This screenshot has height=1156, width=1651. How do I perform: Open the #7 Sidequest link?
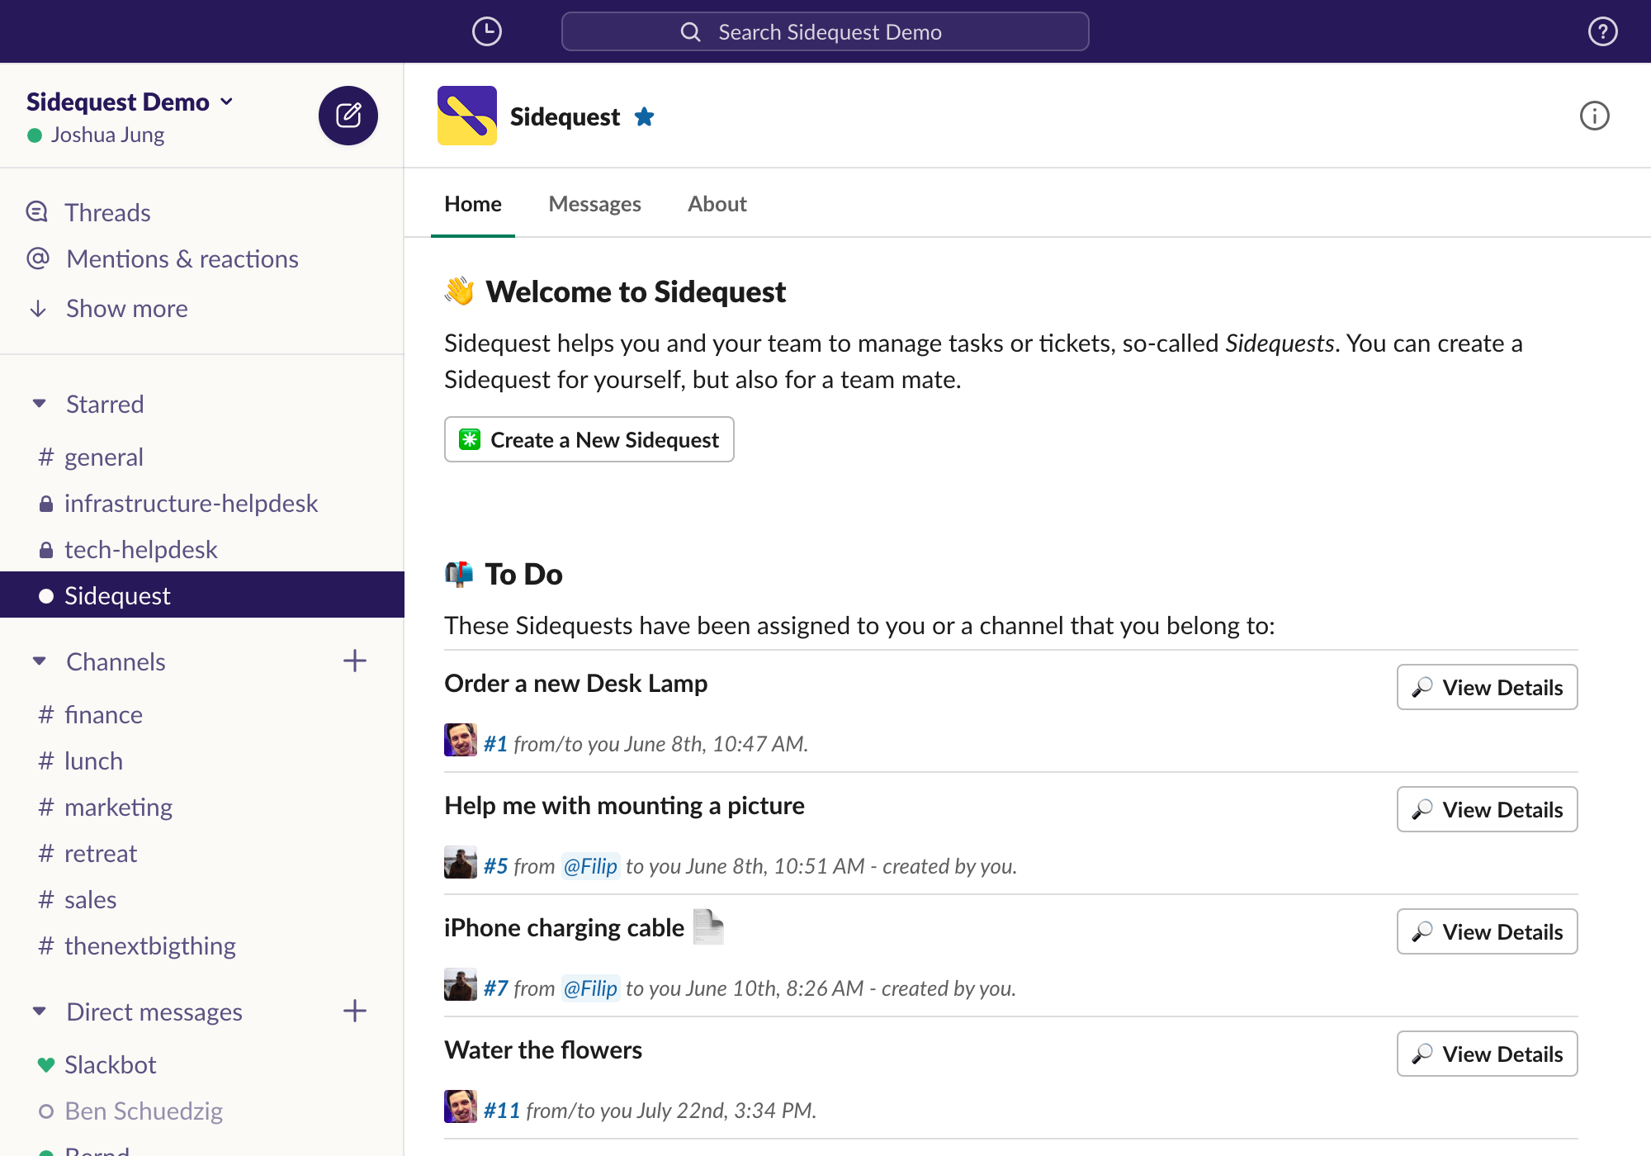pyautogui.click(x=495, y=988)
